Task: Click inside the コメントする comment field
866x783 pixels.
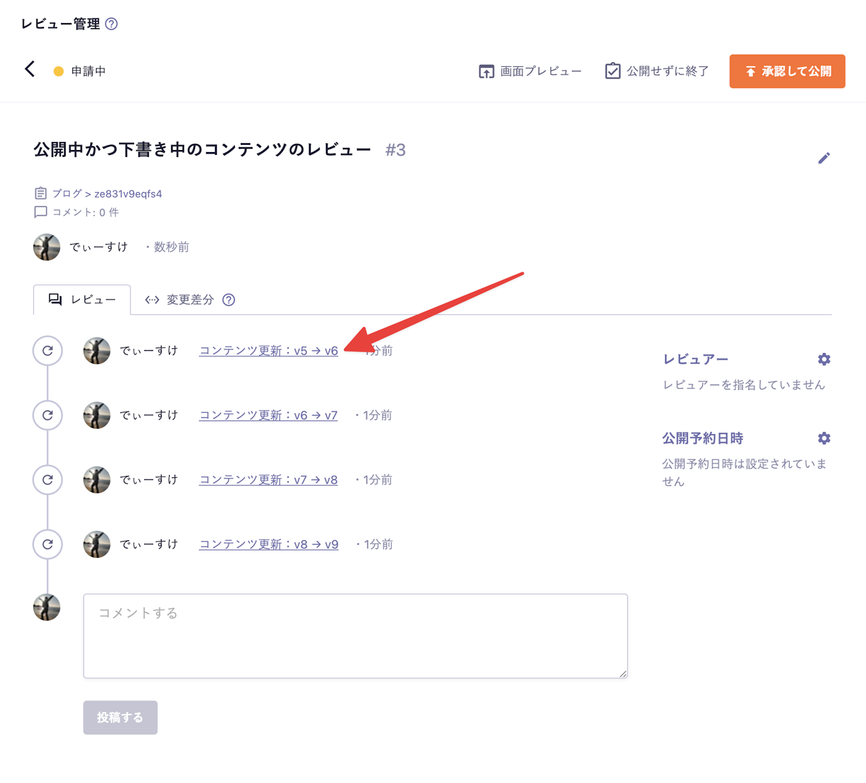Action: (355, 636)
